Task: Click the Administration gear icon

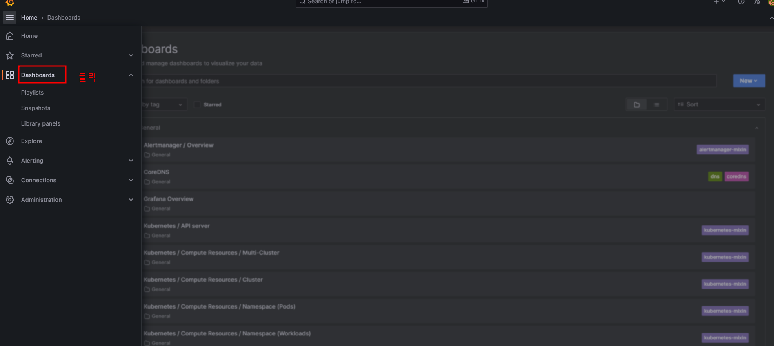Action: [x=10, y=200]
